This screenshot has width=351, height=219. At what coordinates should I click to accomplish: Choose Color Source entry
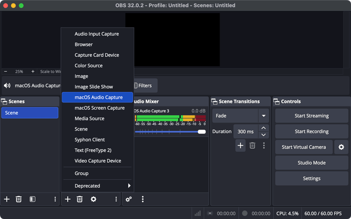click(x=97, y=65)
